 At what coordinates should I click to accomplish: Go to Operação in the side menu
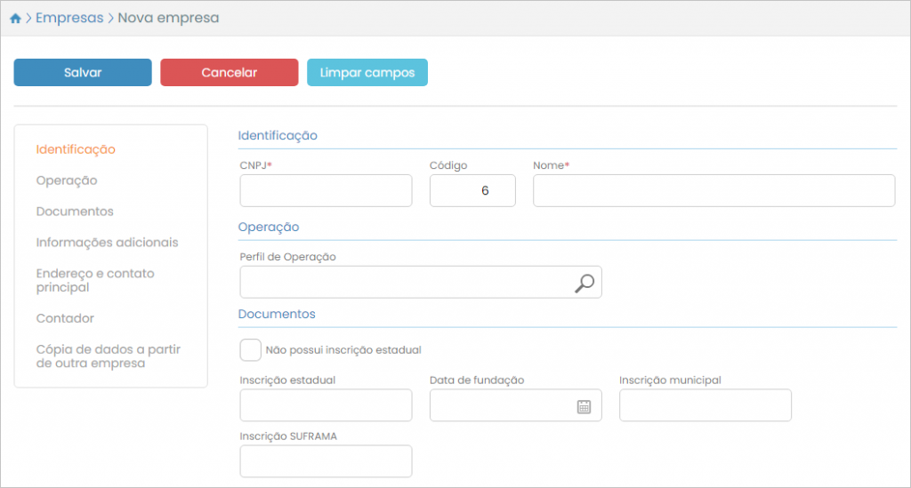click(67, 180)
